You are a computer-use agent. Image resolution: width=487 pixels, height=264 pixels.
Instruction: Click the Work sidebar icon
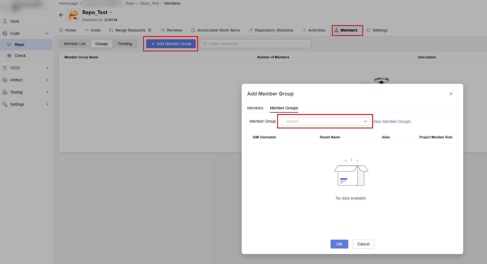coord(5,21)
